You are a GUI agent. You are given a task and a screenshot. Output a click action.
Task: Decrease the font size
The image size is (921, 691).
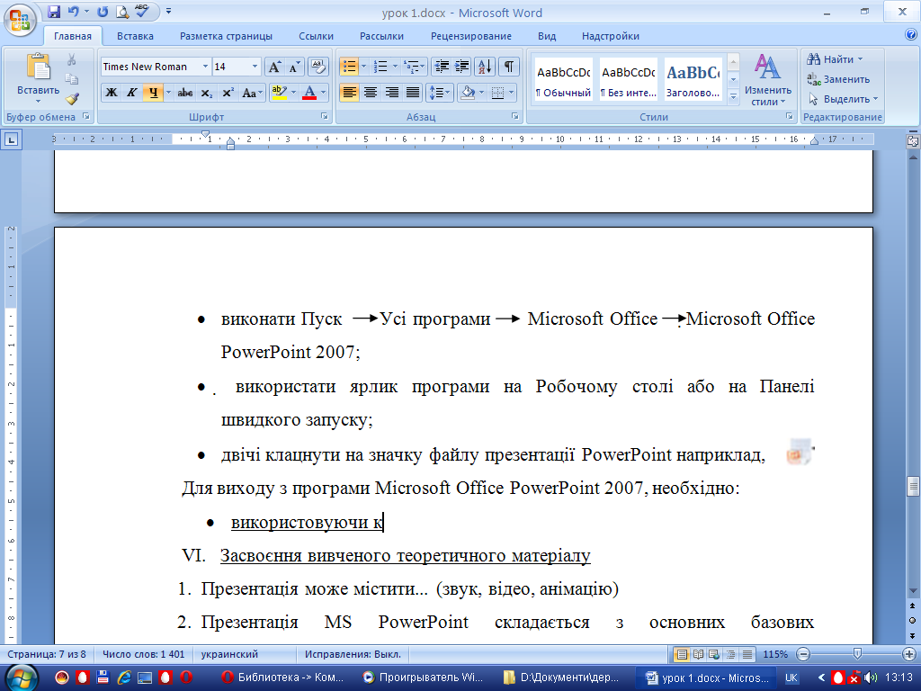(x=295, y=67)
